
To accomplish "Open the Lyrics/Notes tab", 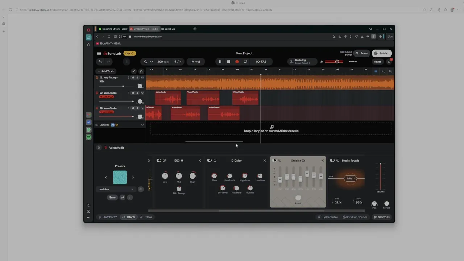I will coord(328,217).
